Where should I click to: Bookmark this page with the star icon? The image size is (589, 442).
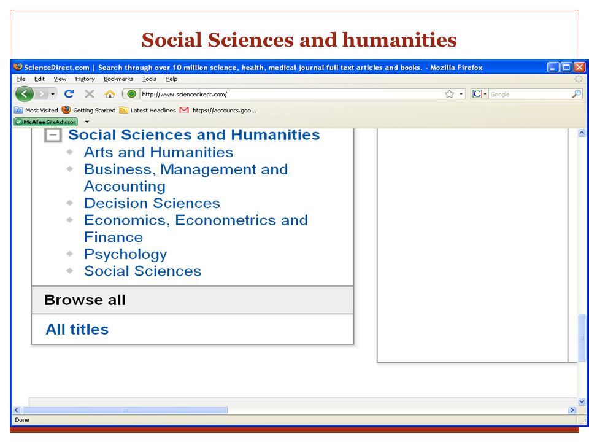click(x=449, y=94)
